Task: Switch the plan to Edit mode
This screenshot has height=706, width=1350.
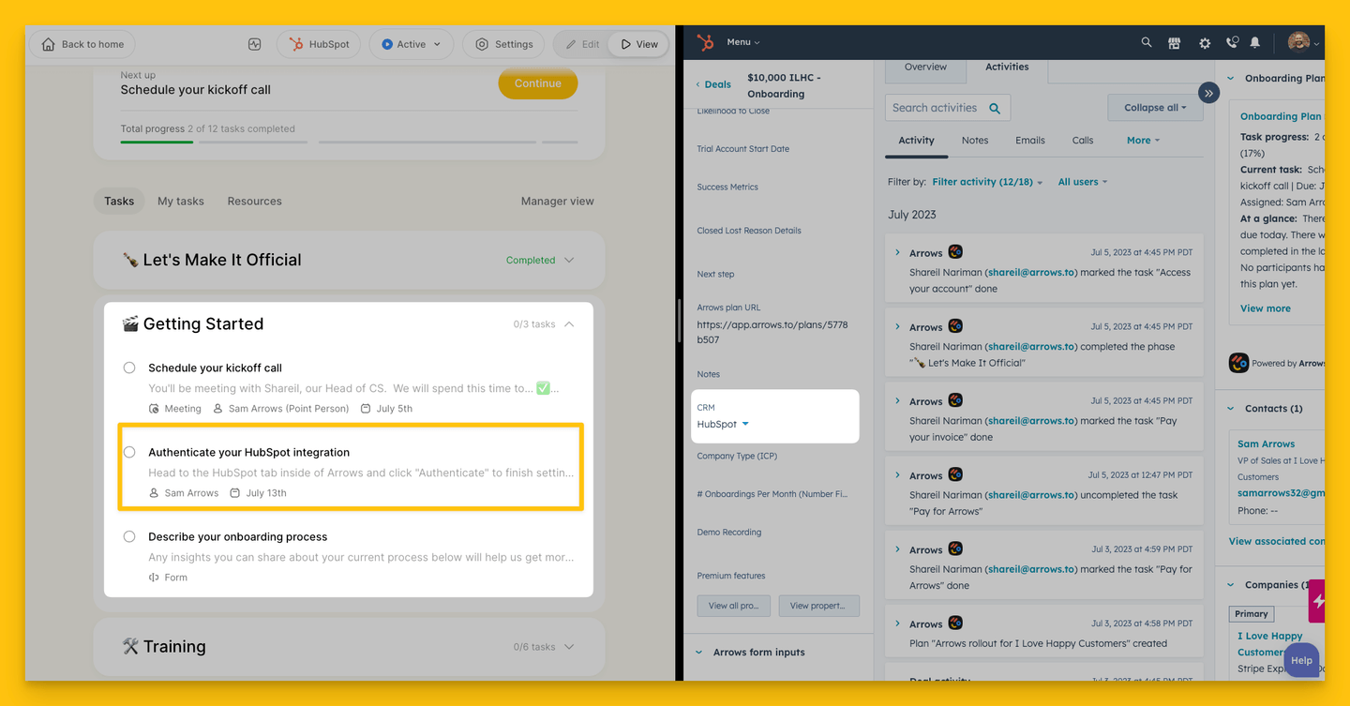Action: tap(581, 44)
